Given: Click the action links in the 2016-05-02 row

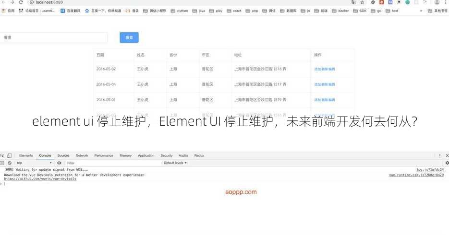Looking at the screenshot, I should pos(325,69).
